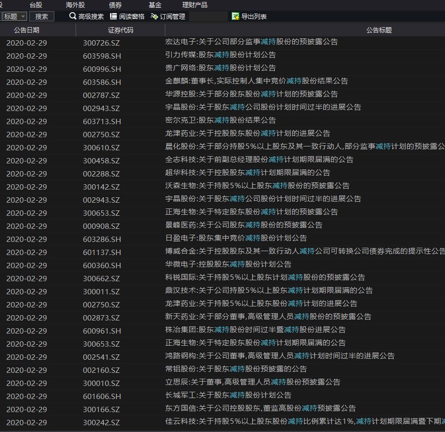
Task: Switch to the 海外股 tab
Action: [75, 5]
